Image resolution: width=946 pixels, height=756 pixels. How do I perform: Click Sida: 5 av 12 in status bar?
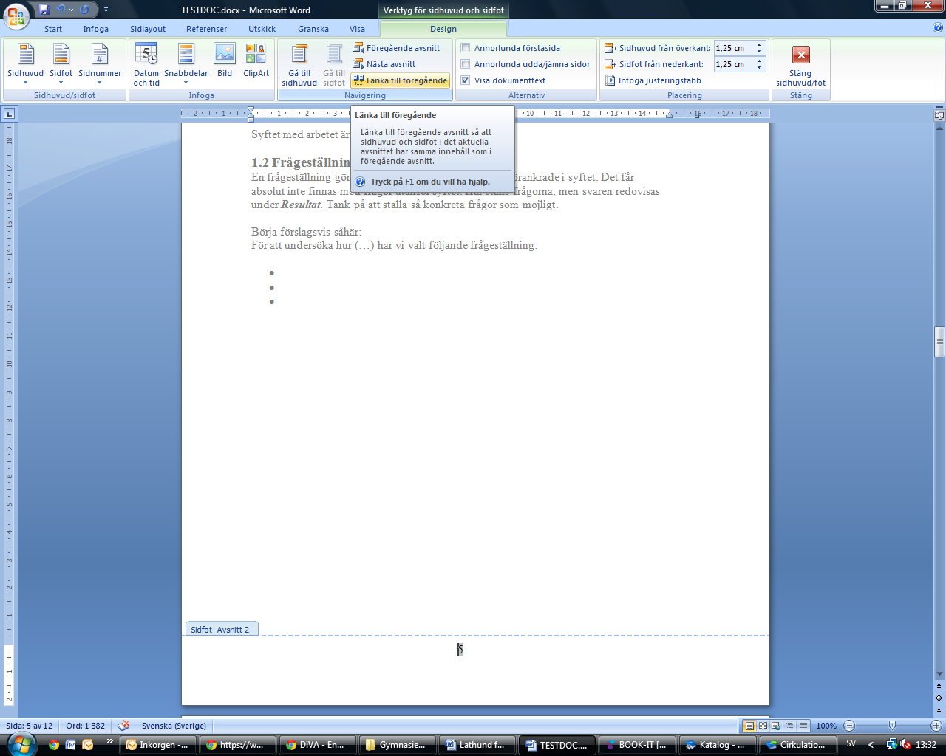[30, 726]
